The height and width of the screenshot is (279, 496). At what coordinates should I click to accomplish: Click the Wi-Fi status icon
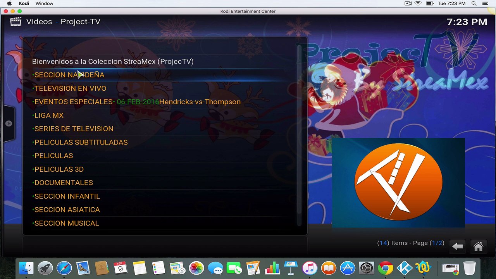[x=418, y=3]
